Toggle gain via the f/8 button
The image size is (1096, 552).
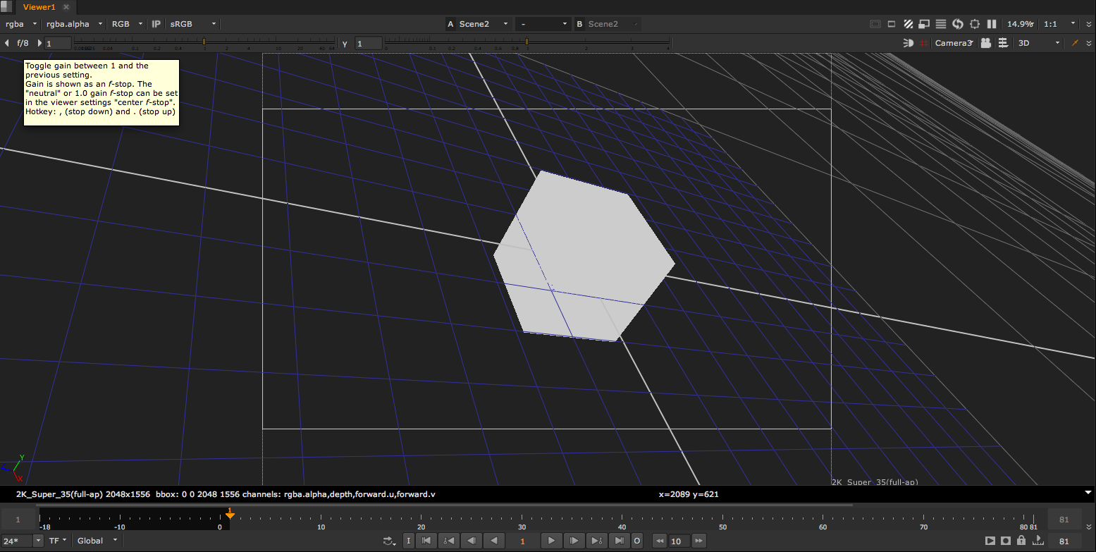[23, 43]
